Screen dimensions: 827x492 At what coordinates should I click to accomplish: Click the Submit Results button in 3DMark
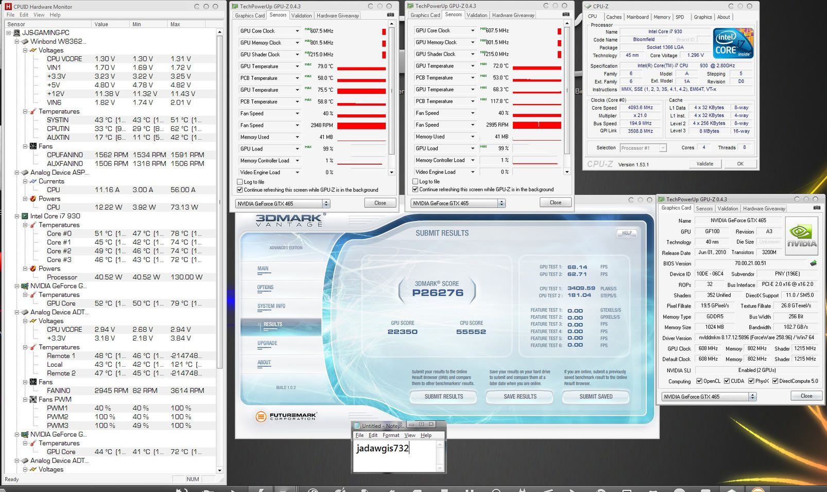pos(443,397)
